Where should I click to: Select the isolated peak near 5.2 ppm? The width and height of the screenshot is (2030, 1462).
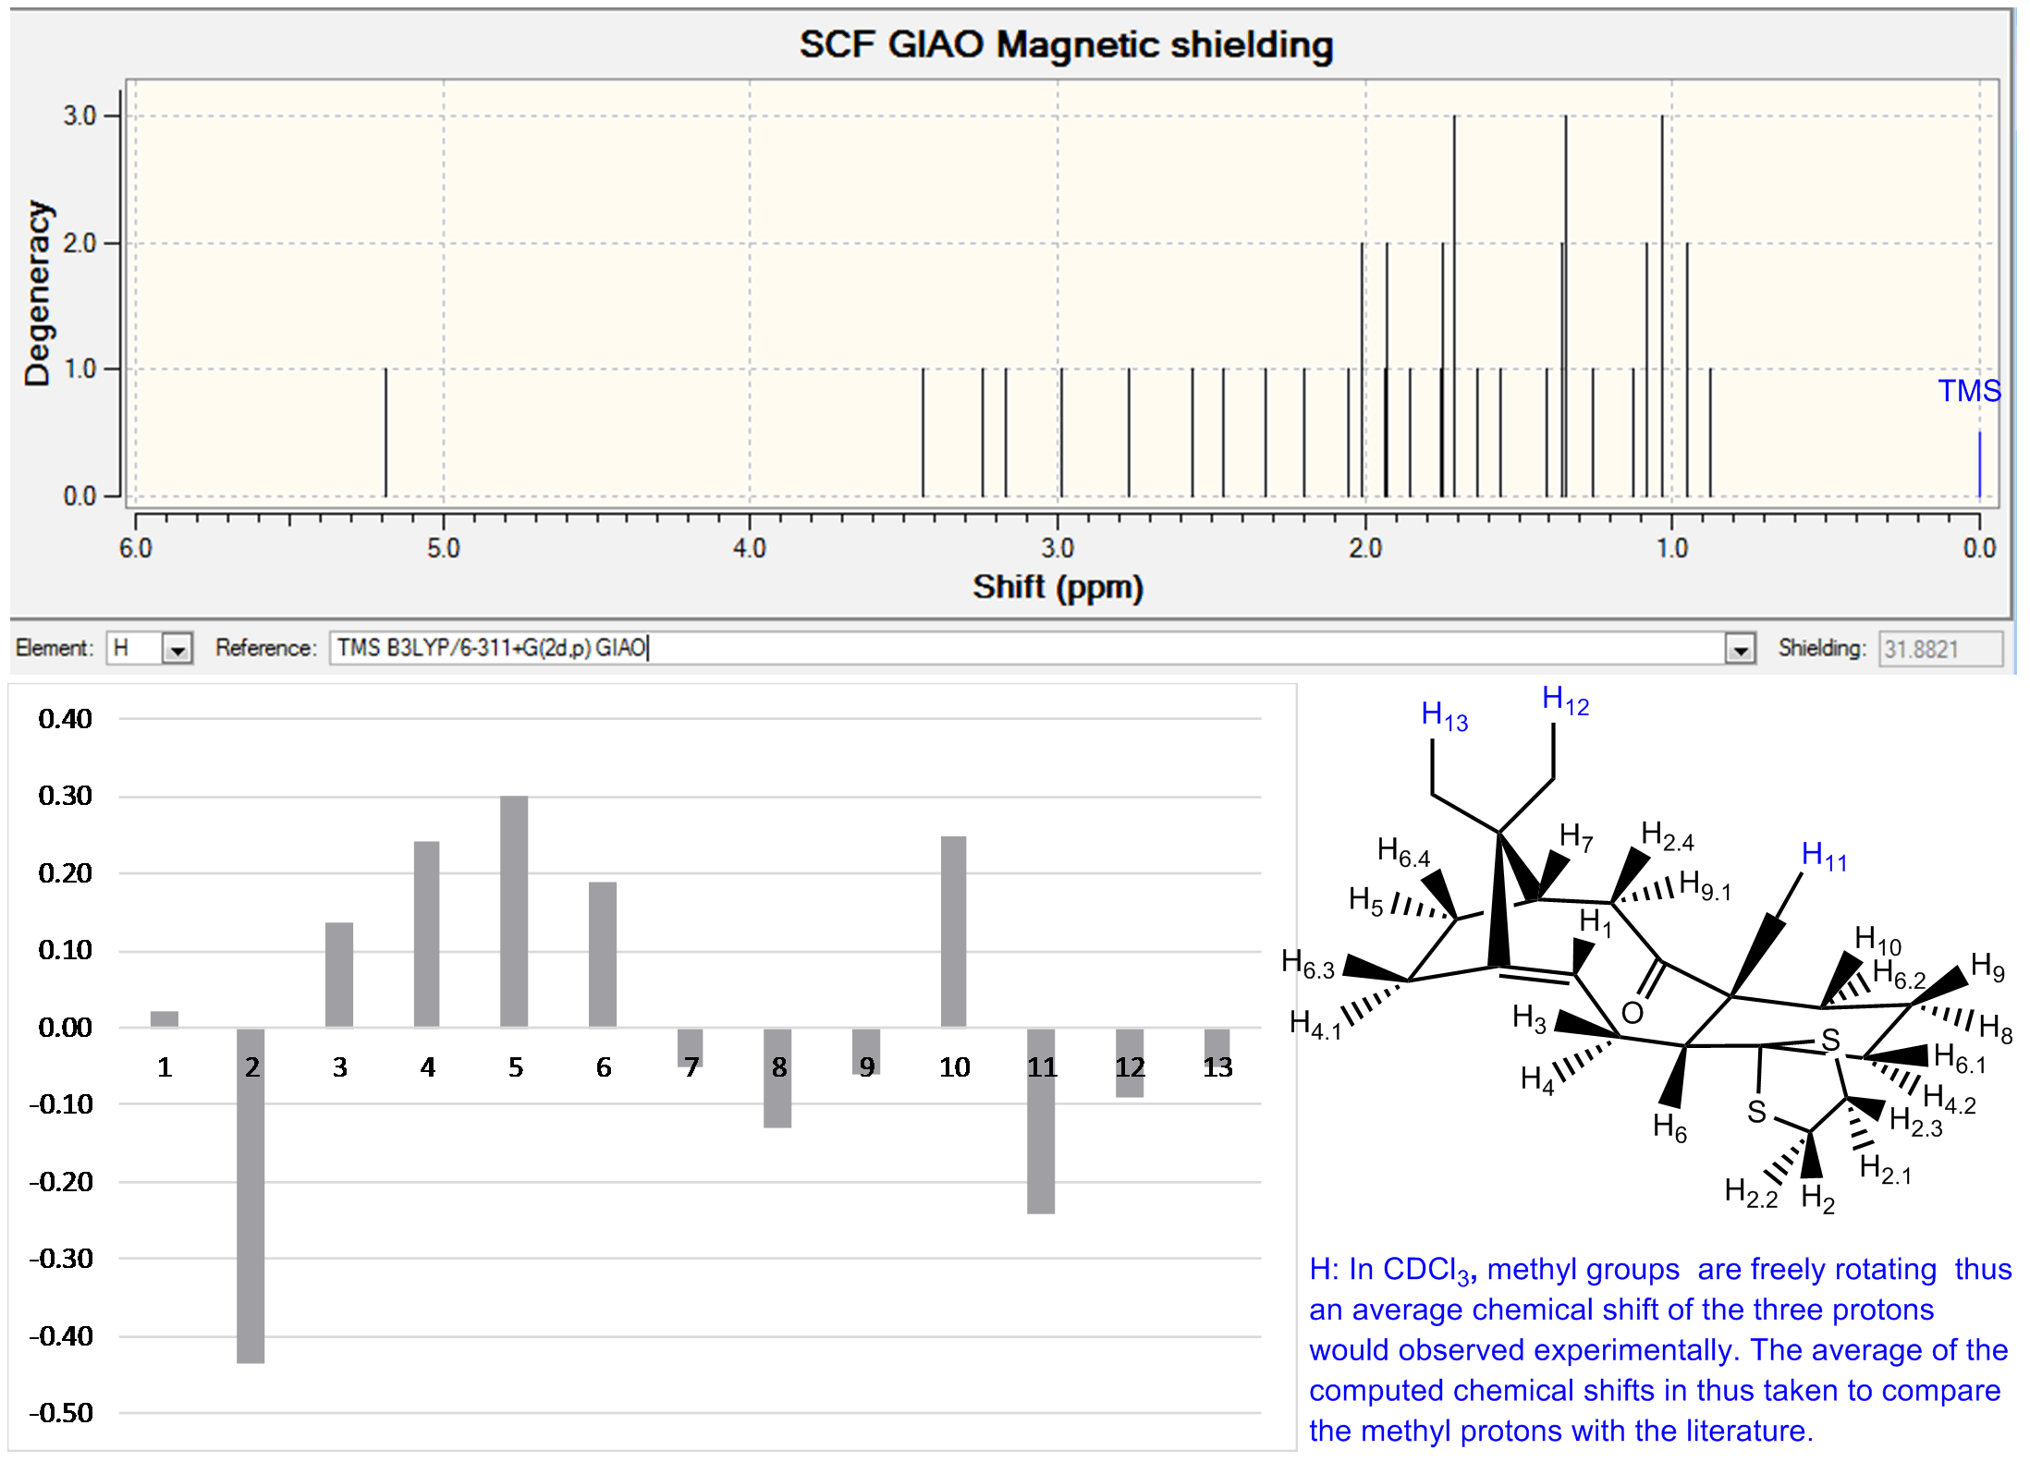coord(385,433)
